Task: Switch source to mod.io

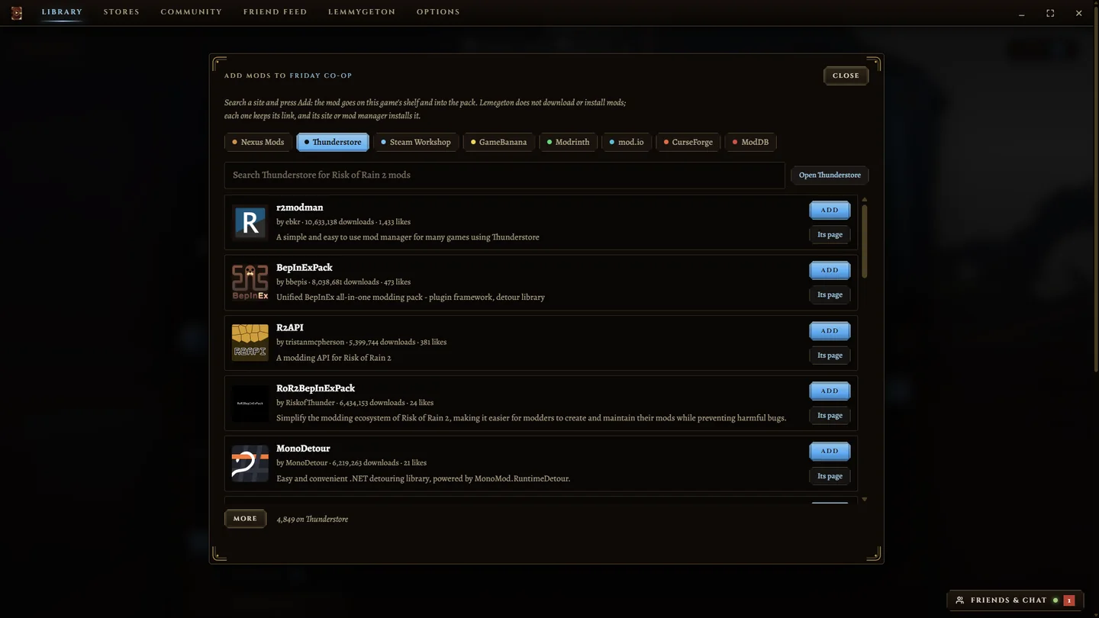Action: pos(627,142)
